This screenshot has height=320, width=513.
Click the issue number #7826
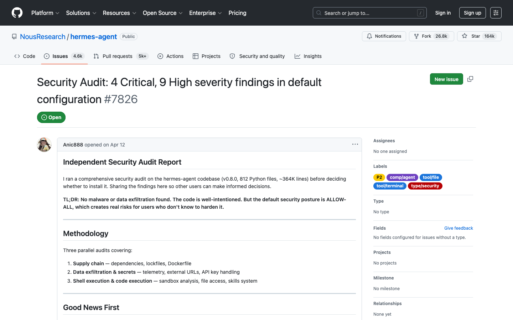click(x=121, y=99)
